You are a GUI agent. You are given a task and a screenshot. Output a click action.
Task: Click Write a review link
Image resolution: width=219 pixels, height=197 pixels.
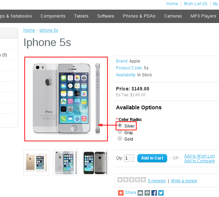coord(184,181)
